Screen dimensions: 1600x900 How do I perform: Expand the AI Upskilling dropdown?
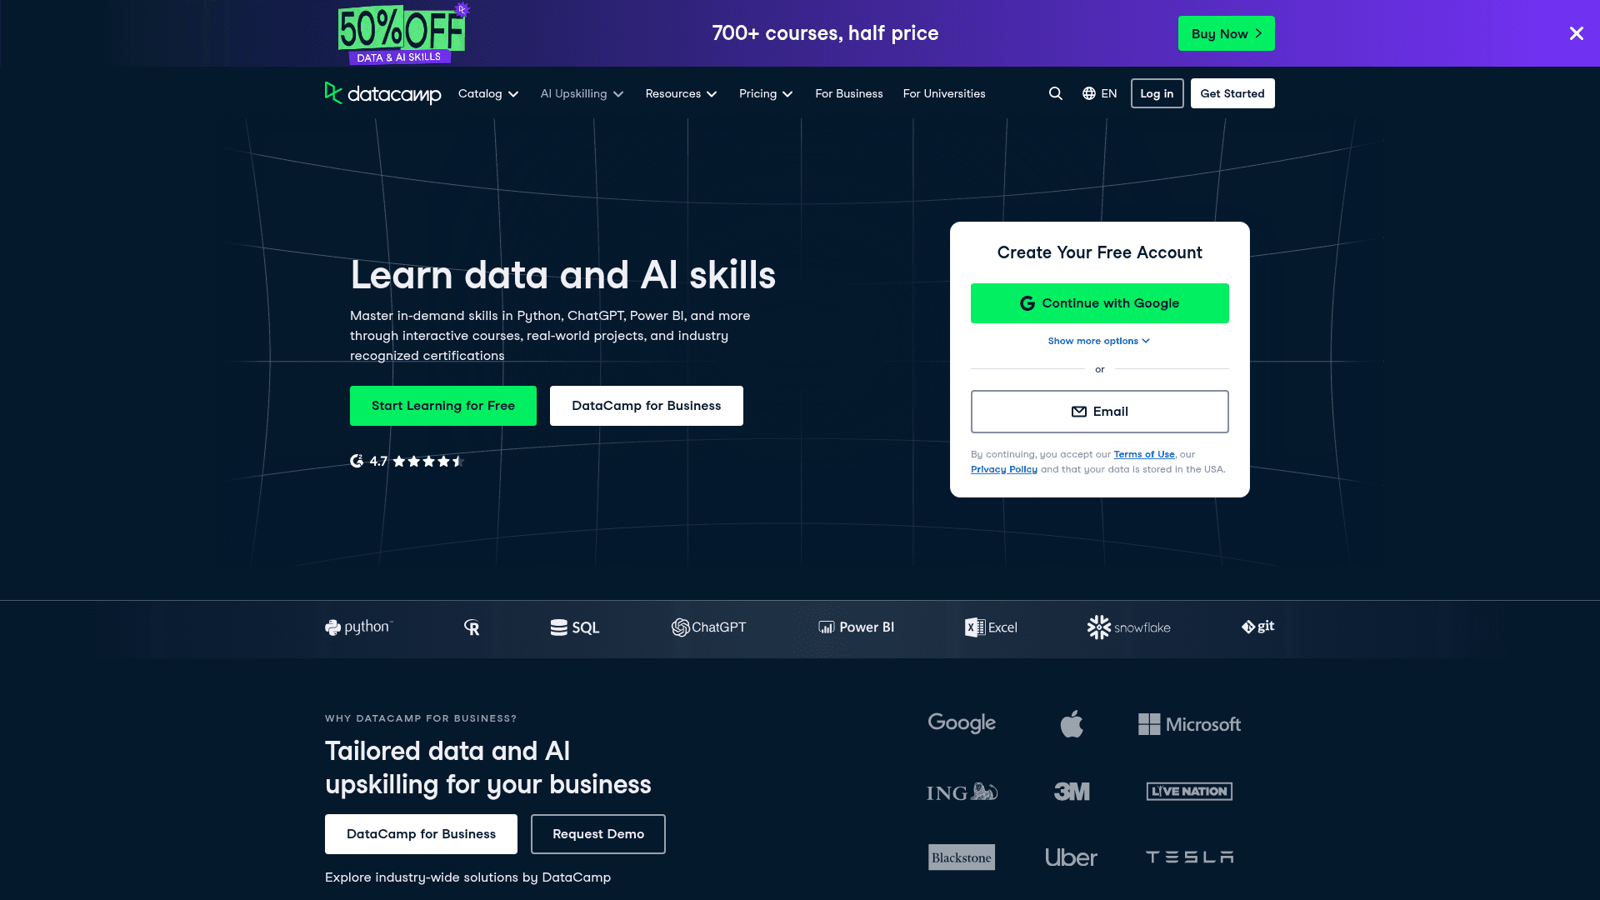point(582,93)
